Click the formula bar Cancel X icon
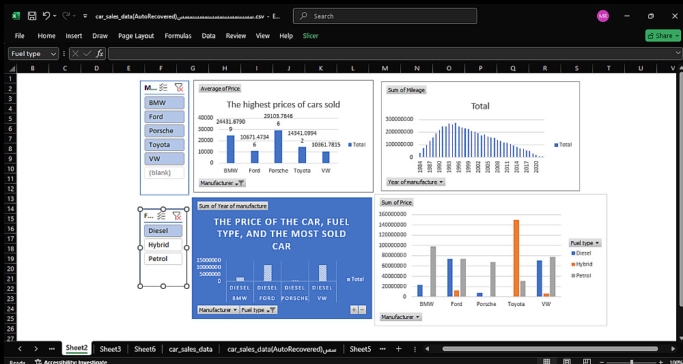Screen dimensions: 683x364 point(76,53)
